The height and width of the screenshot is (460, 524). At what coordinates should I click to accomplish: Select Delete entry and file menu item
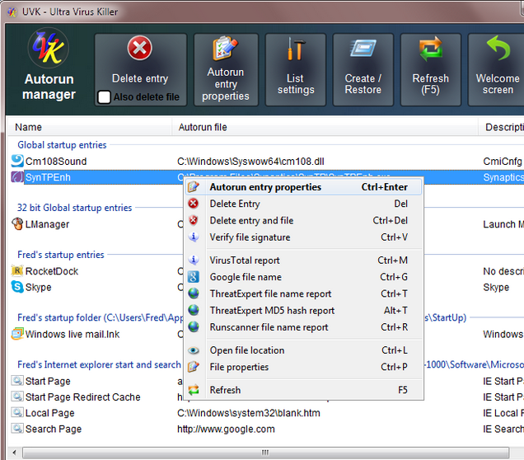[302, 220]
